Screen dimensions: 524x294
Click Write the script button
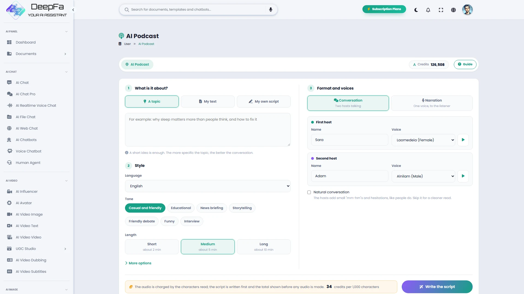(x=437, y=287)
